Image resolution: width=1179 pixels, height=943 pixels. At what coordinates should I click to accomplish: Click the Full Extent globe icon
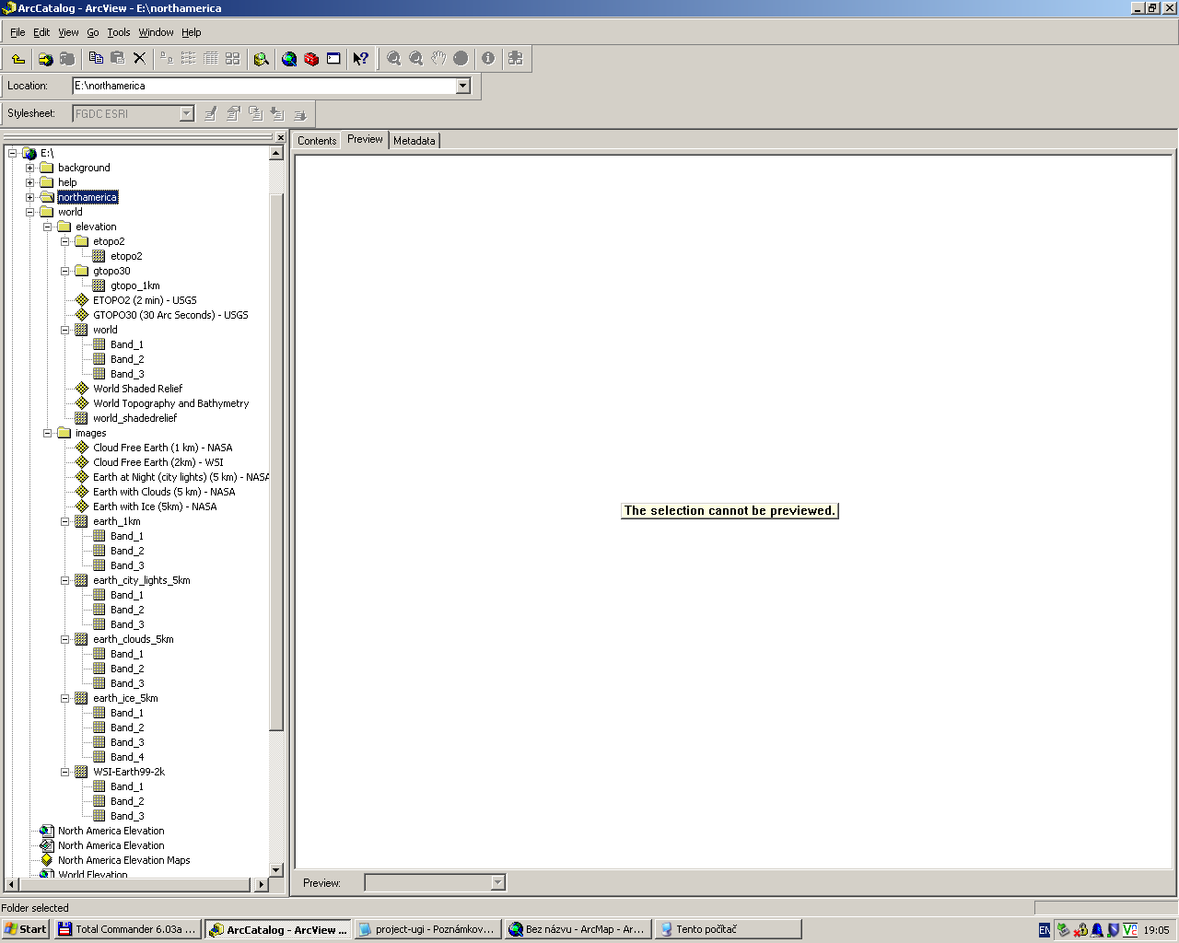click(x=461, y=59)
